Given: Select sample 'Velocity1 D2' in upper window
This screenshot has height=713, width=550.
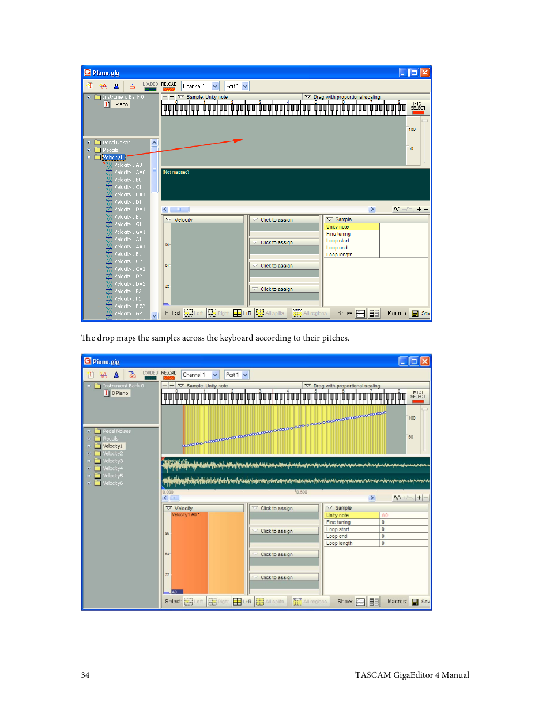Looking at the screenshot, I should tap(128, 277).
